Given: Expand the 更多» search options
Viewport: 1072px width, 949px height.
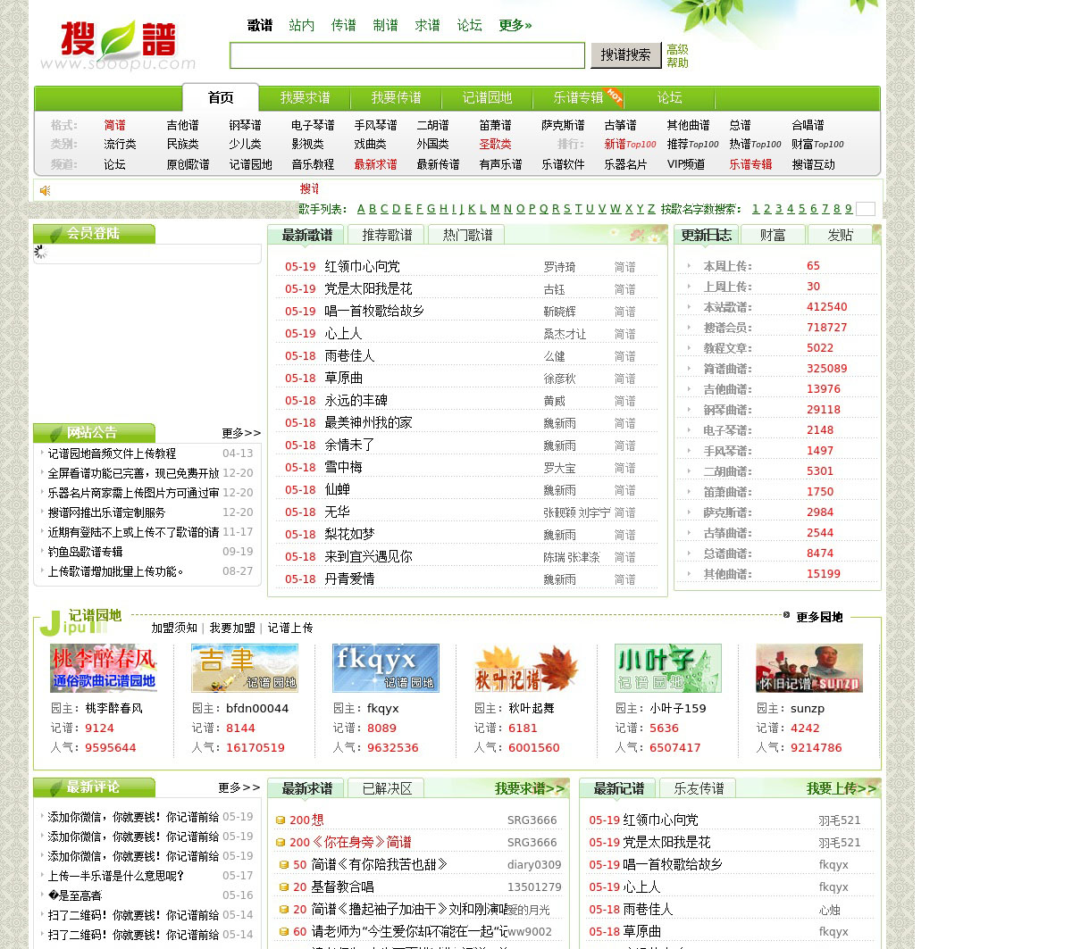Looking at the screenshot, I should coord(515,25).
